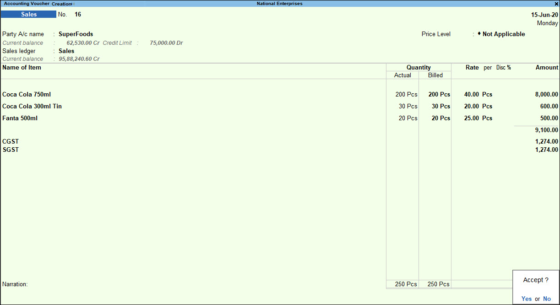The height and width of the screenshot is (305, 560).
Task: Close the voucher window with X
Action: tap(556, 4)
